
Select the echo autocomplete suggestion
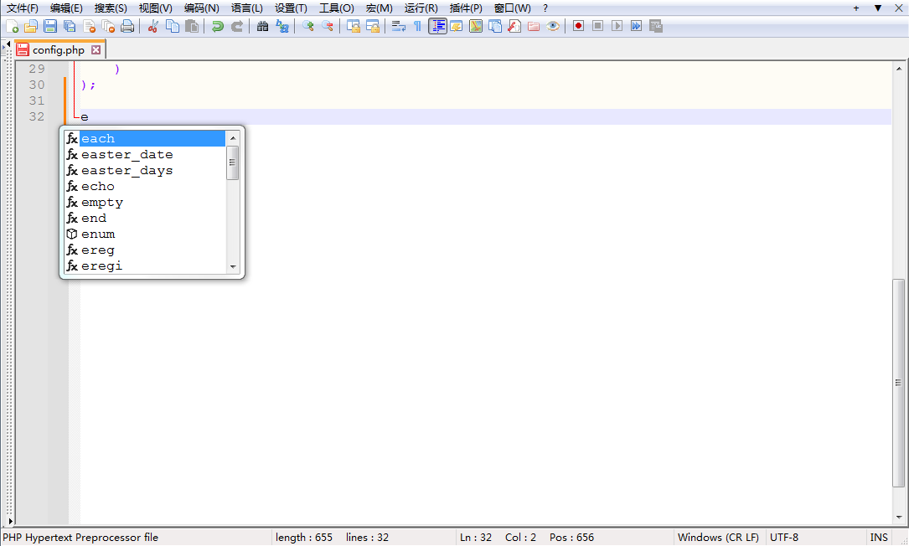pos(98,187)
